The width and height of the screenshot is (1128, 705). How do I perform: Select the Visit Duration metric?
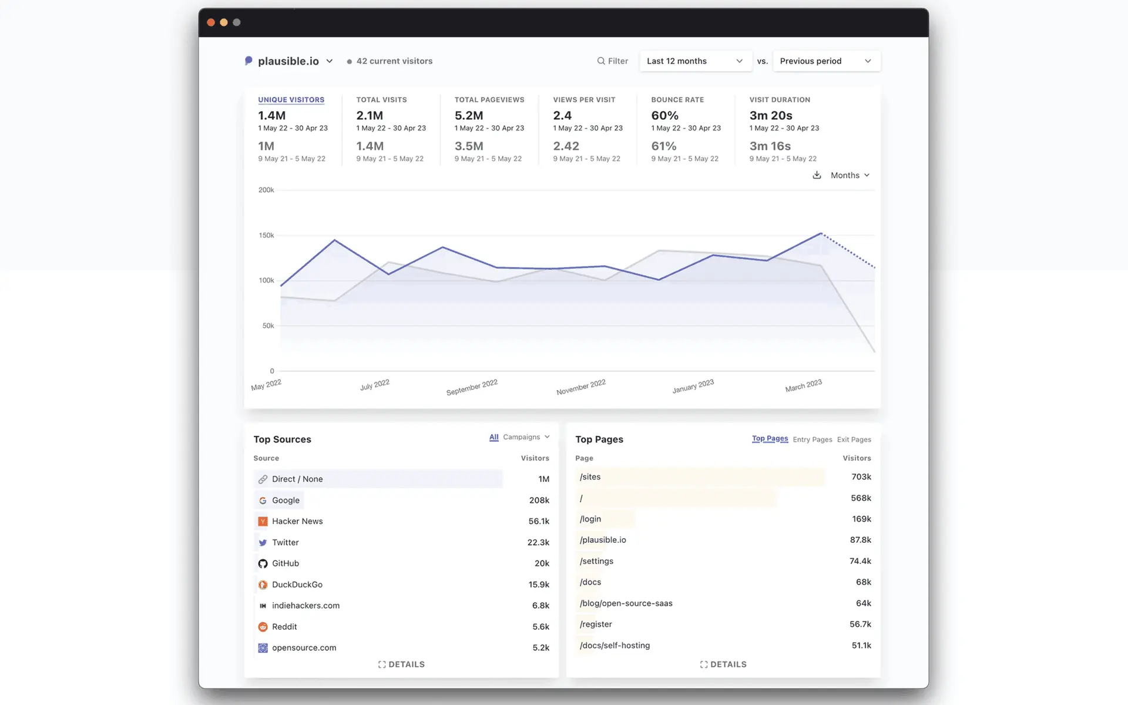pyautogui.click(x=779, y=100)
